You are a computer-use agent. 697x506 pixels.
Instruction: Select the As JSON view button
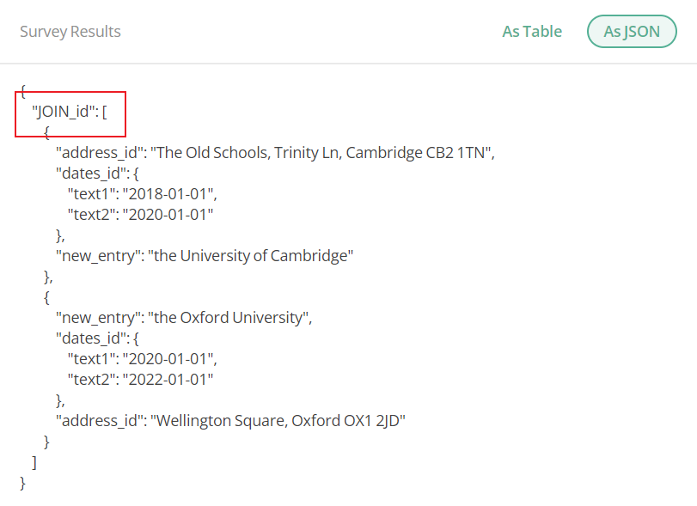point(632,31)
